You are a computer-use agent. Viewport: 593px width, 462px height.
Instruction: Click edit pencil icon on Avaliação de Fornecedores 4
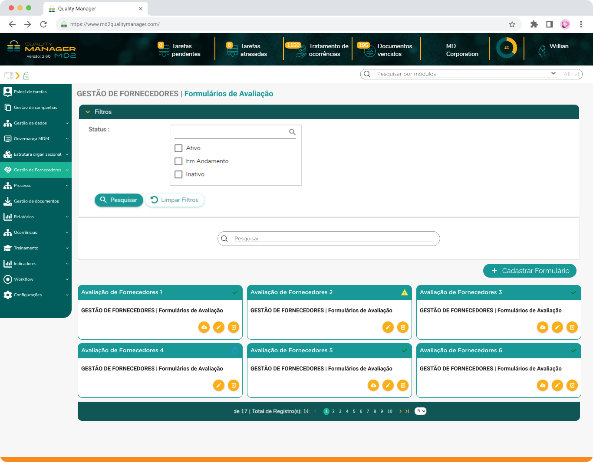(219, 385)
